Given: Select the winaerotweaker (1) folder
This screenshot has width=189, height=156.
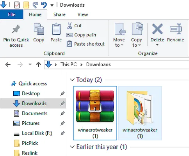Looking at the screenshot, I should pyautogui.click(x=140, y=113).
